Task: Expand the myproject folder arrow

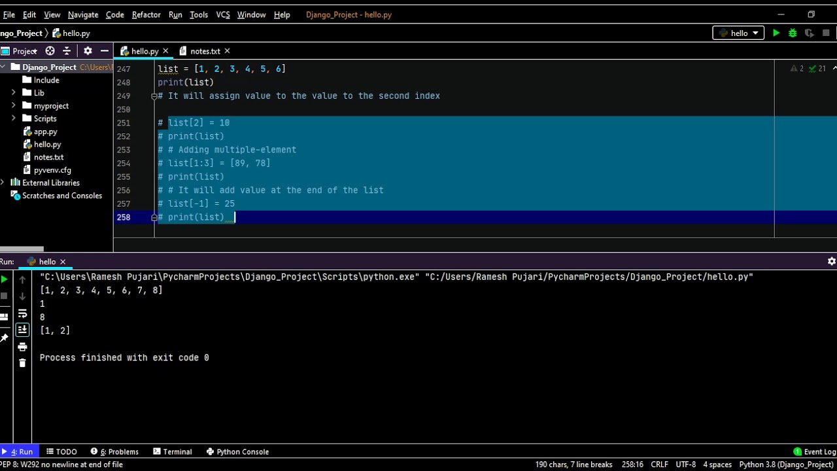Action: click(14, 105)
